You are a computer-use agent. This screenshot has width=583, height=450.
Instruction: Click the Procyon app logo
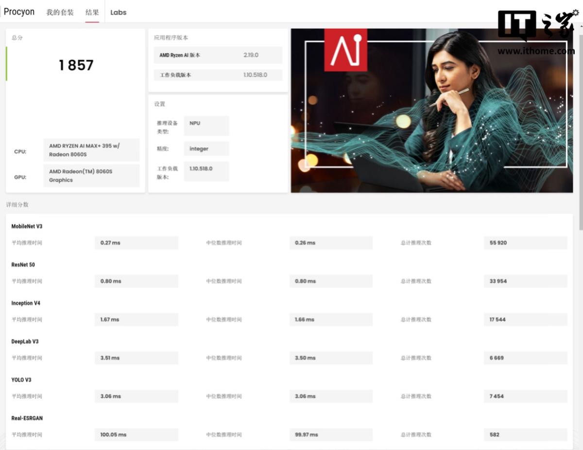coord(19,12)
